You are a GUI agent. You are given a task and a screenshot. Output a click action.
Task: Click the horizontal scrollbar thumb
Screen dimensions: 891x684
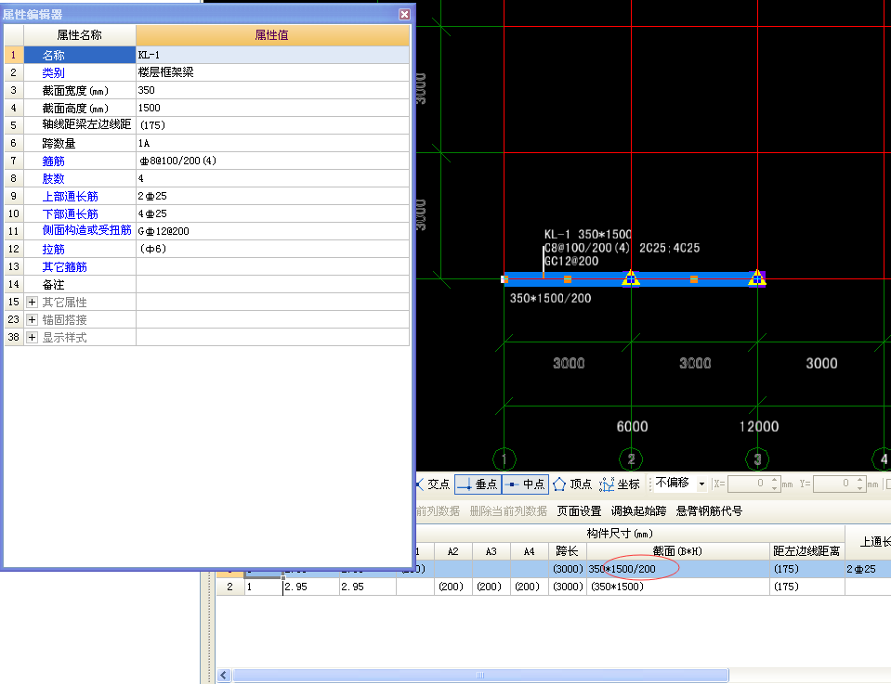coord(480,675)
